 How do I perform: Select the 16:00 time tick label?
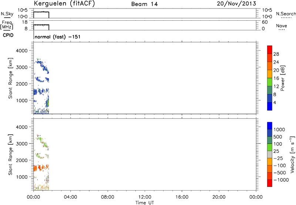[182, 197]
